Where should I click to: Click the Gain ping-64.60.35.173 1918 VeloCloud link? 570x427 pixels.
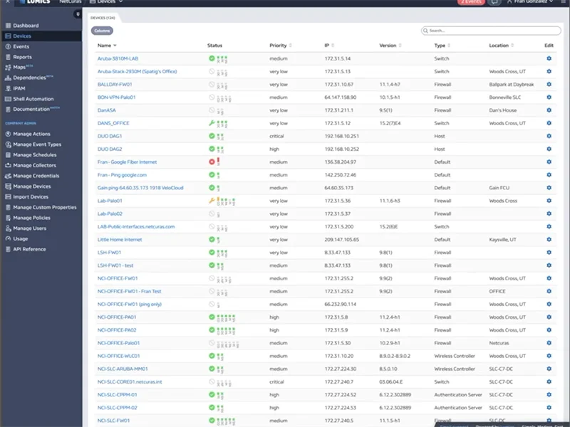(x=140, y=188)
